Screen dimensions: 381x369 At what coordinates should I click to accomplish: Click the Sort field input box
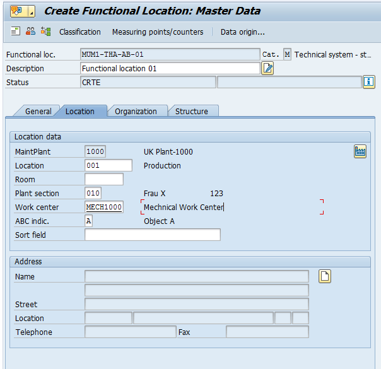click(152, 235)
